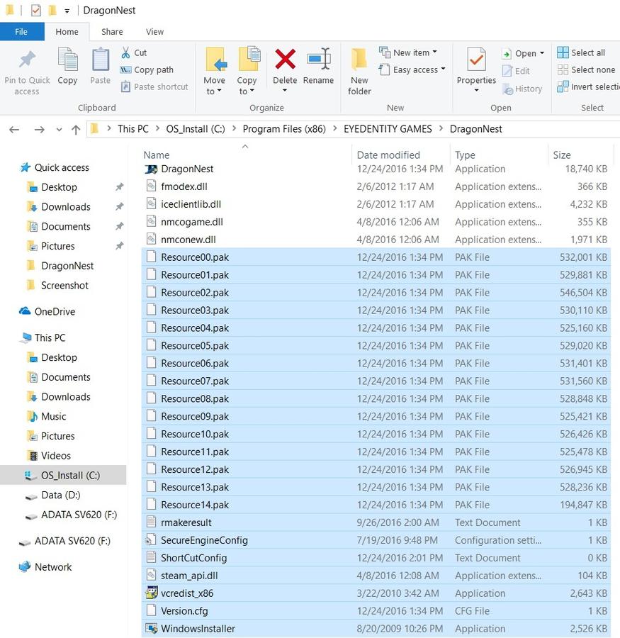Click the Videos folder icon in sidebar
Image resolution: width=620 pixels, height=638 pixels.
32,456
